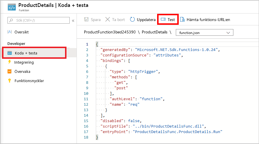The image size is (259, 144).
Task: Click the function.json dropdown chevron arrow
Action: 228,33
